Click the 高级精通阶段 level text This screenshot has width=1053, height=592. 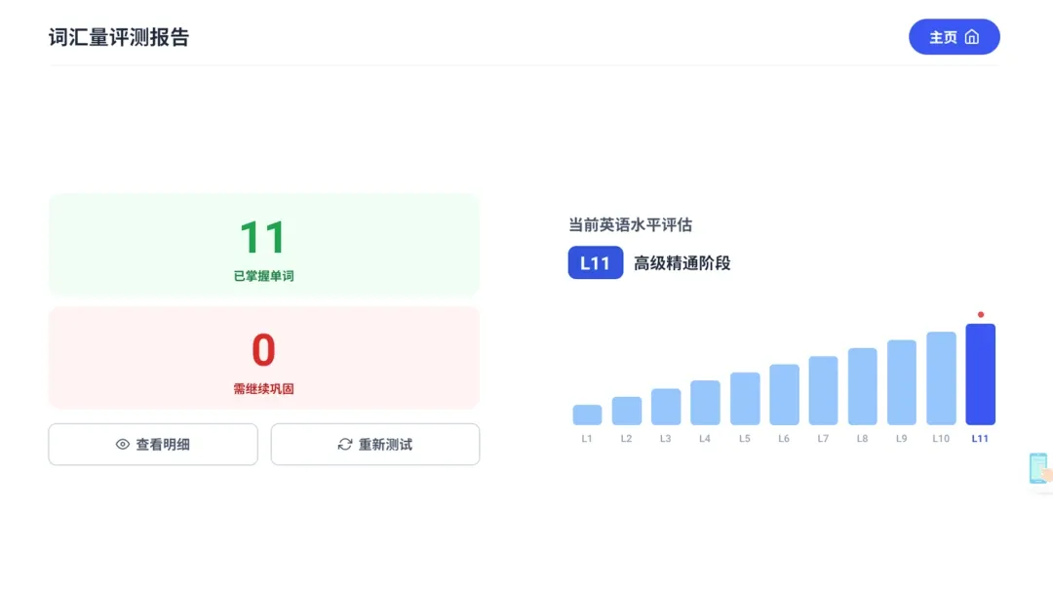coord(682,263)
